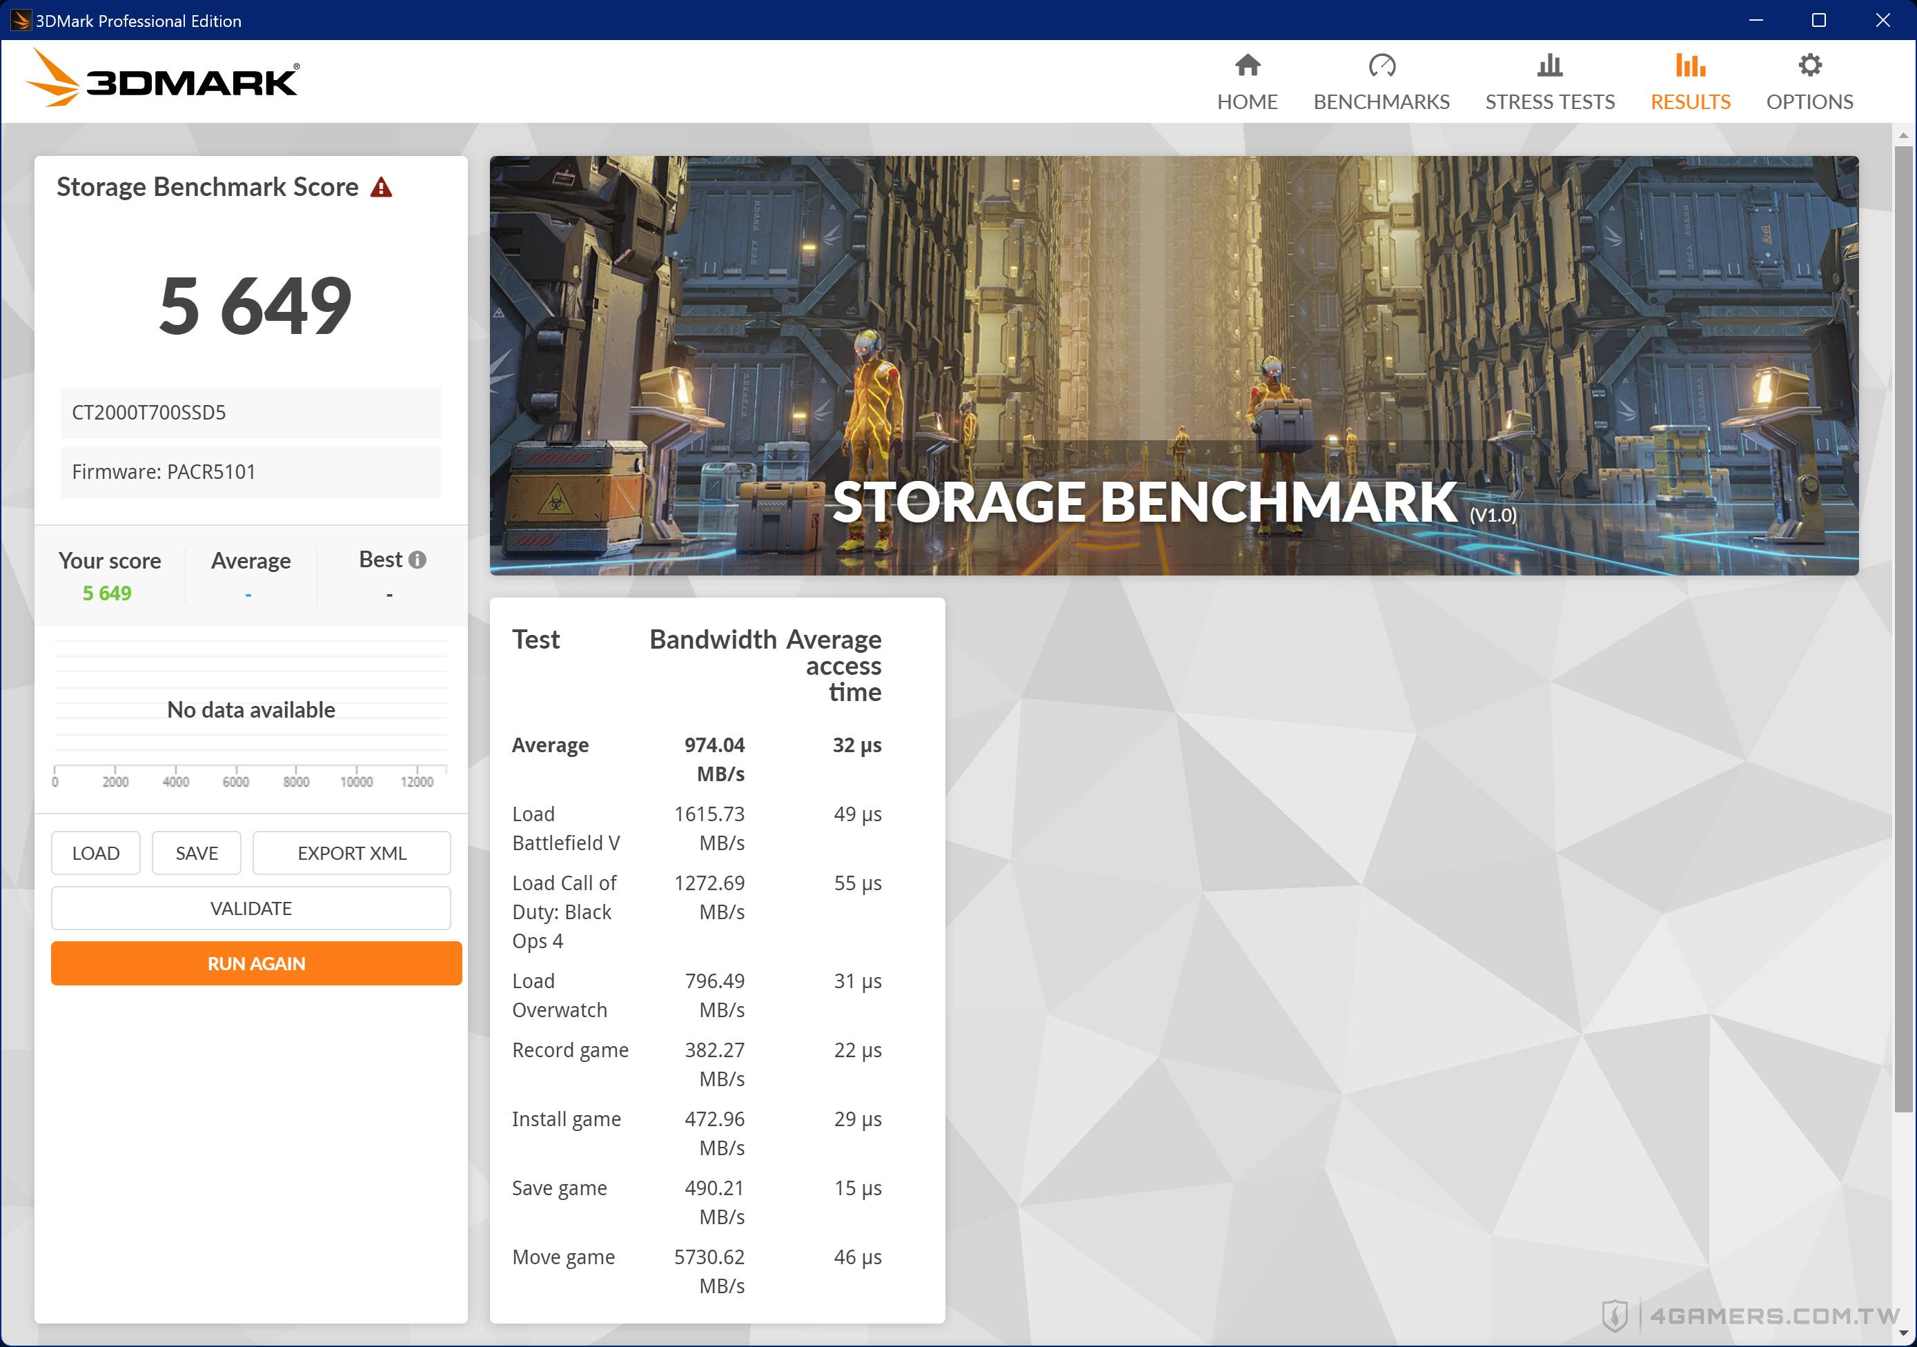Click the 1615.73 MB/s bandwidth value

tap(709, 828)
